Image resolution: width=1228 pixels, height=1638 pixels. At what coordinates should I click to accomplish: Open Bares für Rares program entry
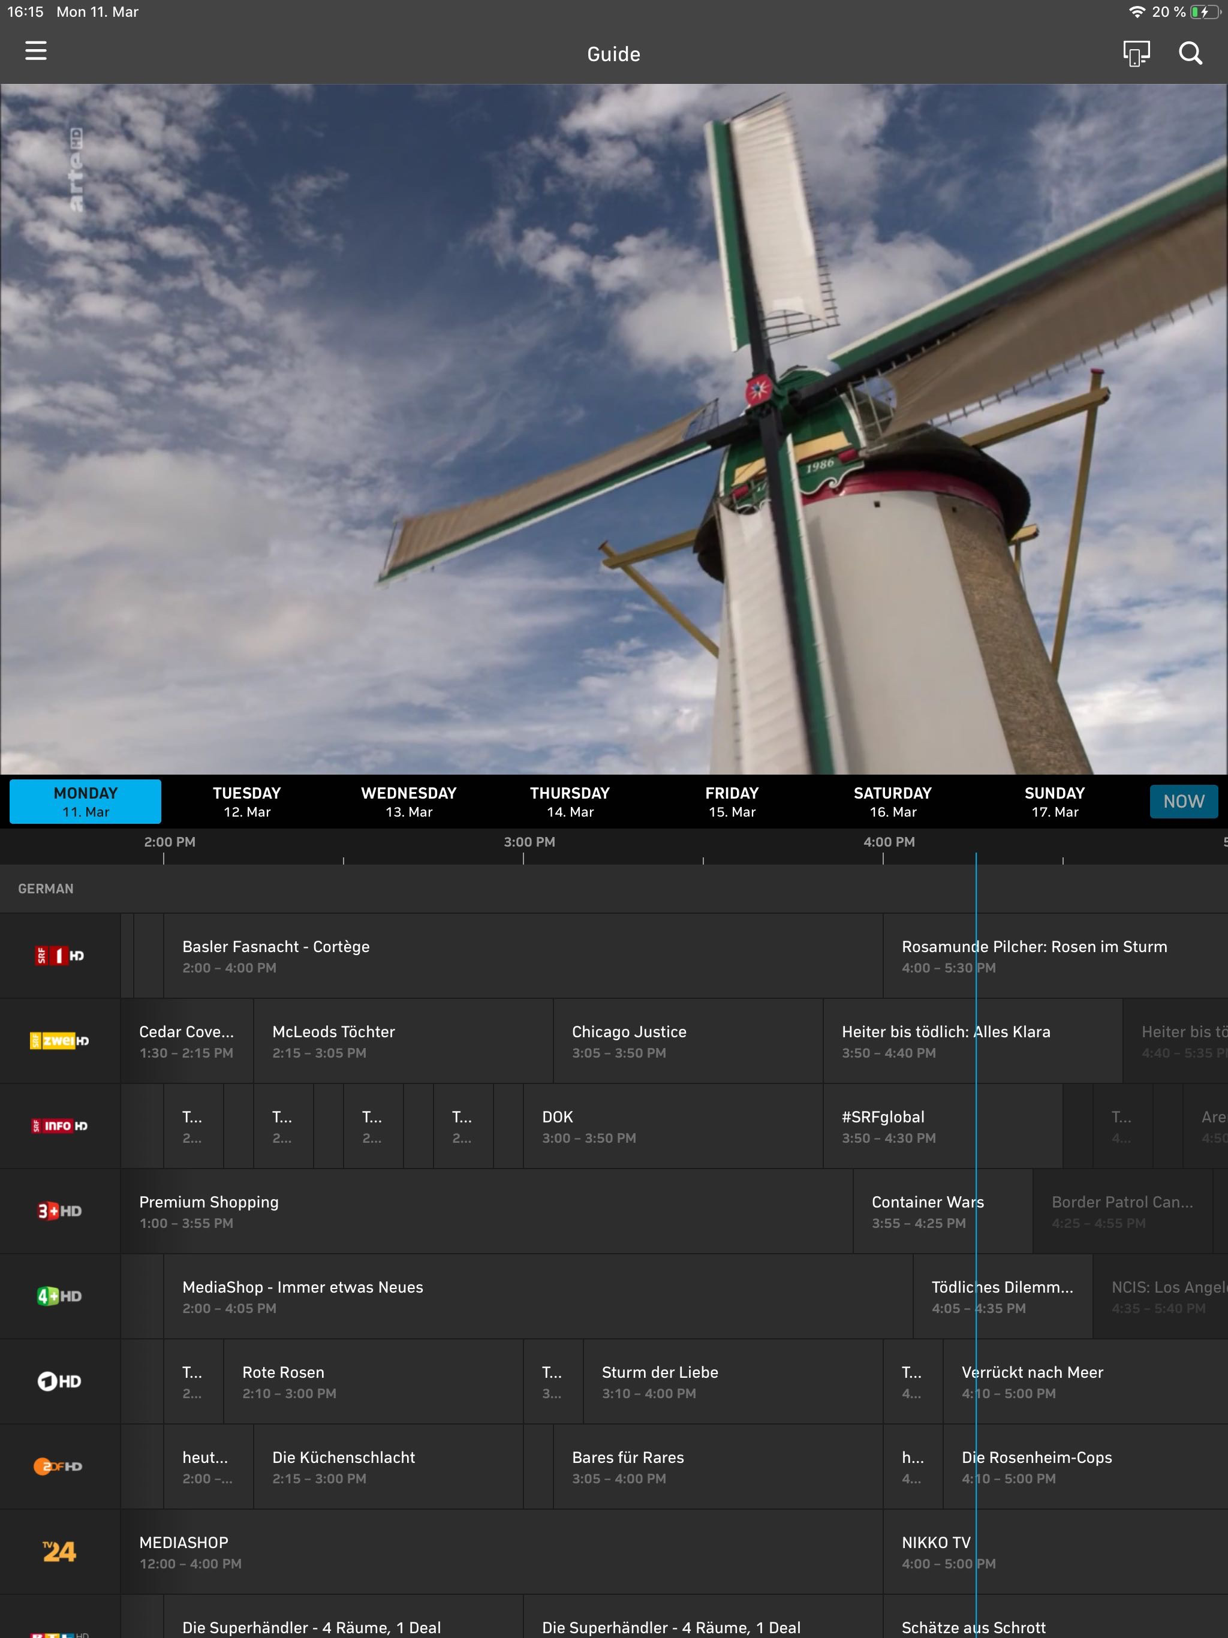pos(718,1466)
